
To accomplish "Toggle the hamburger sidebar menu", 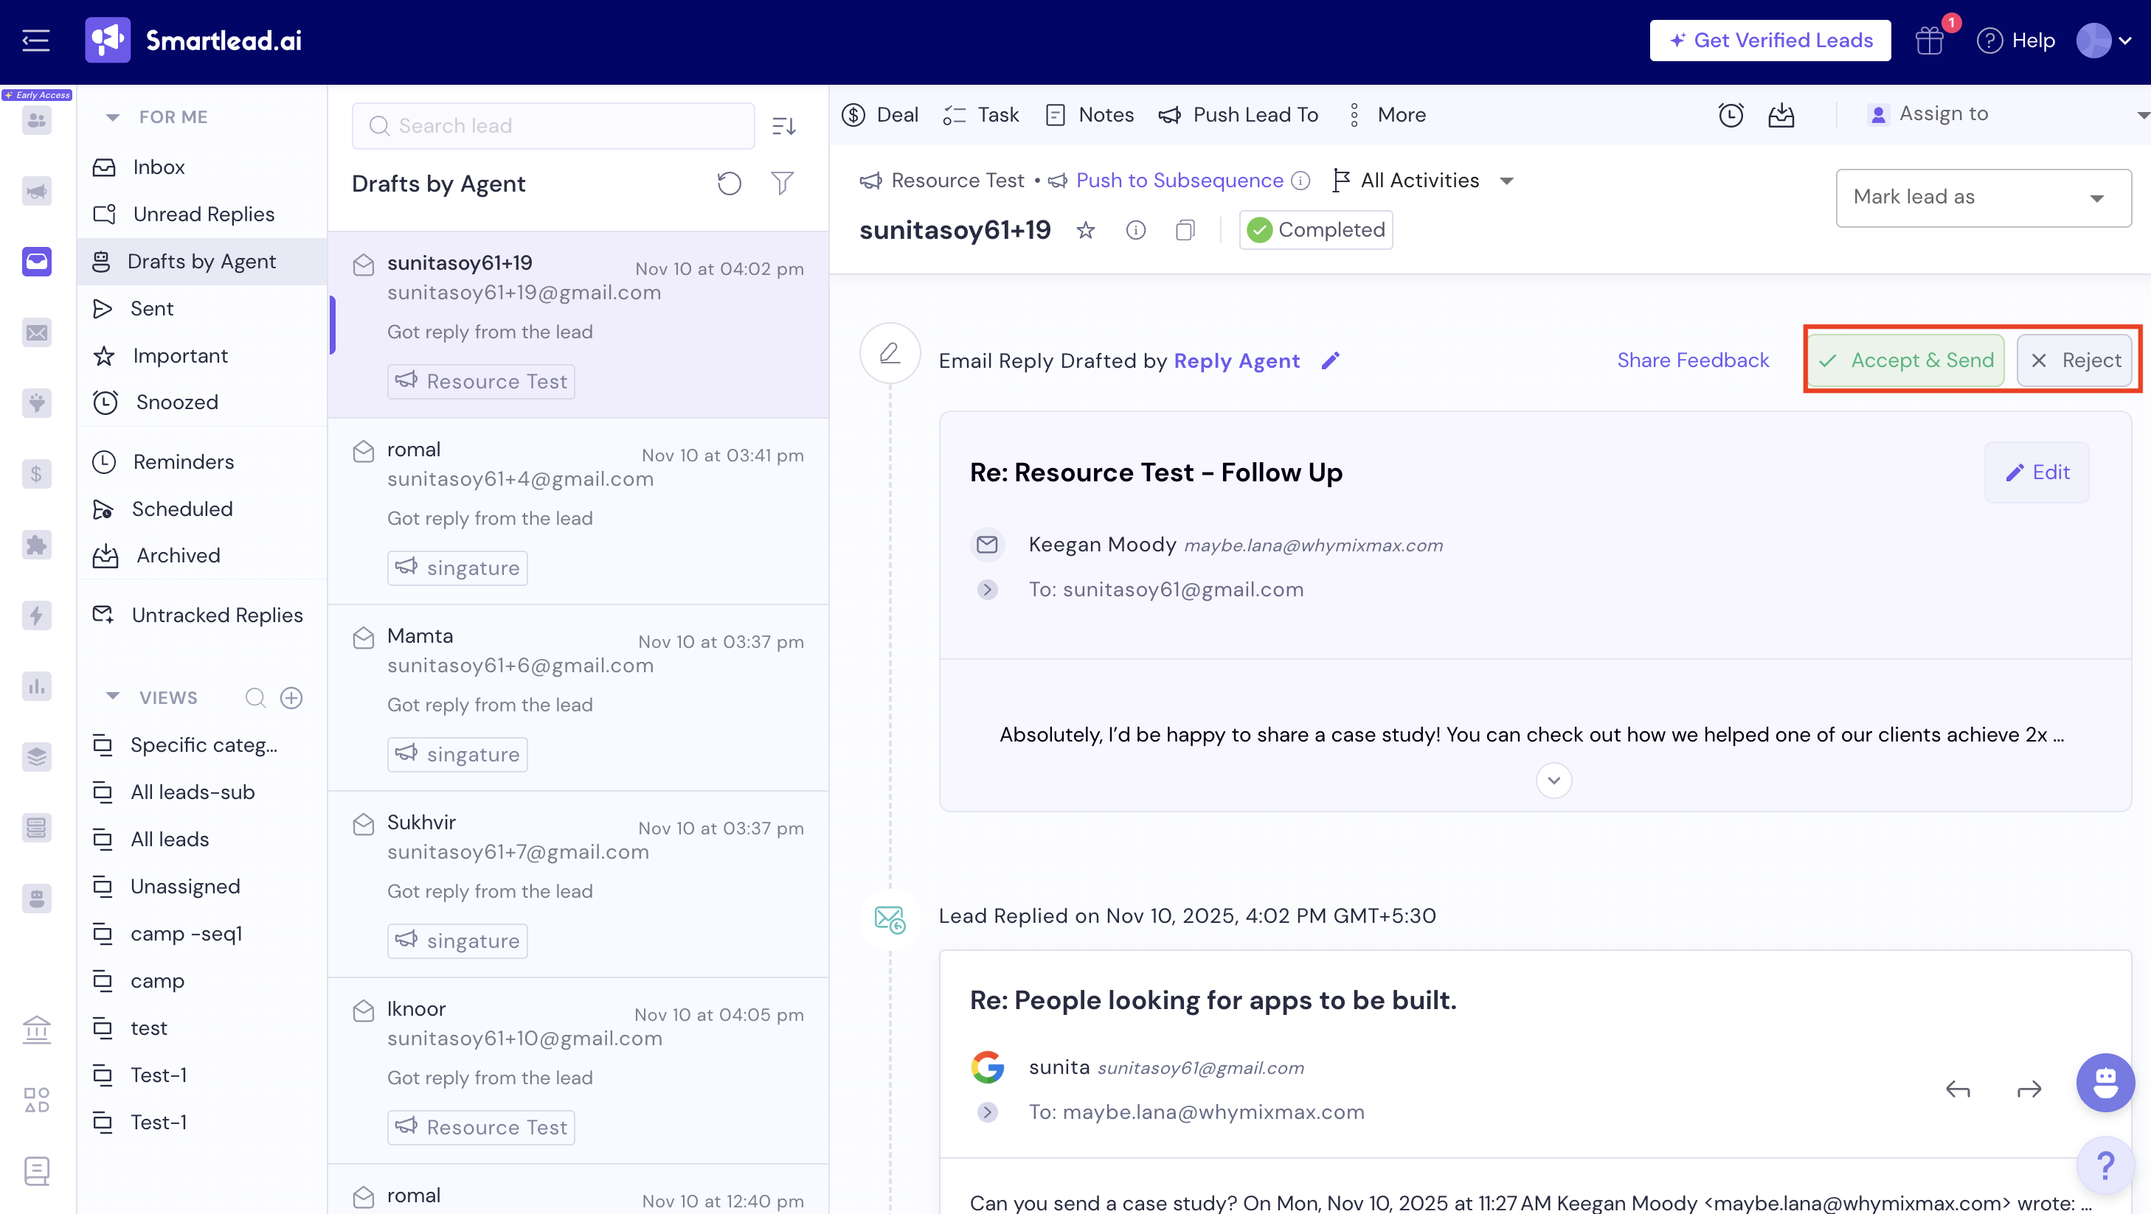I will coord(35,40).
